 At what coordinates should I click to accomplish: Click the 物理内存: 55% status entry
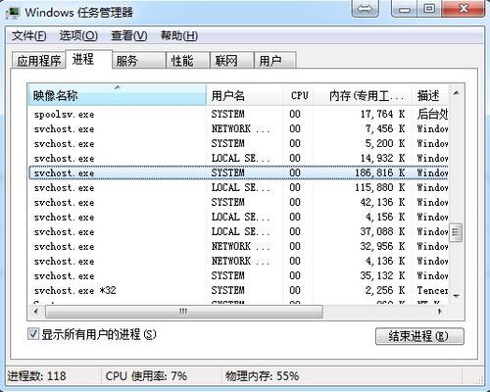[x=262, y=376]
